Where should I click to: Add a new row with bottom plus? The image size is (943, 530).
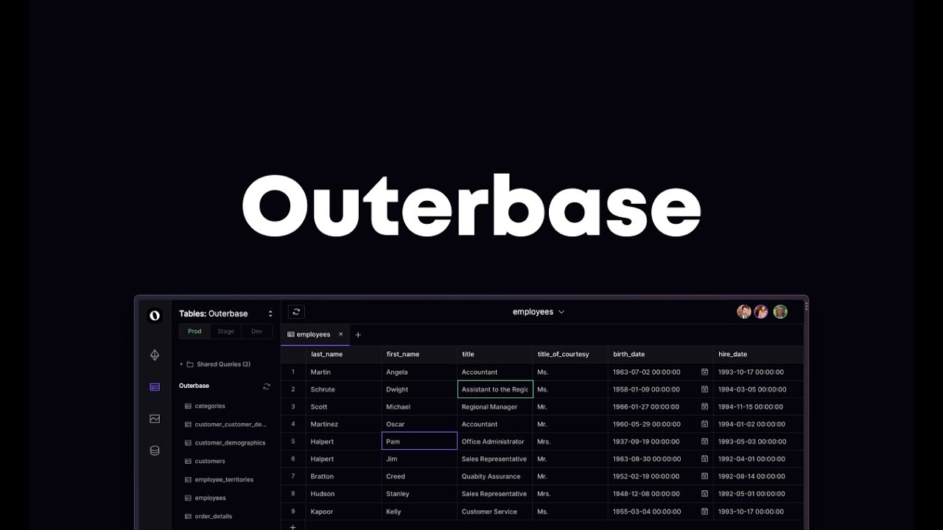tap(292, 526)
